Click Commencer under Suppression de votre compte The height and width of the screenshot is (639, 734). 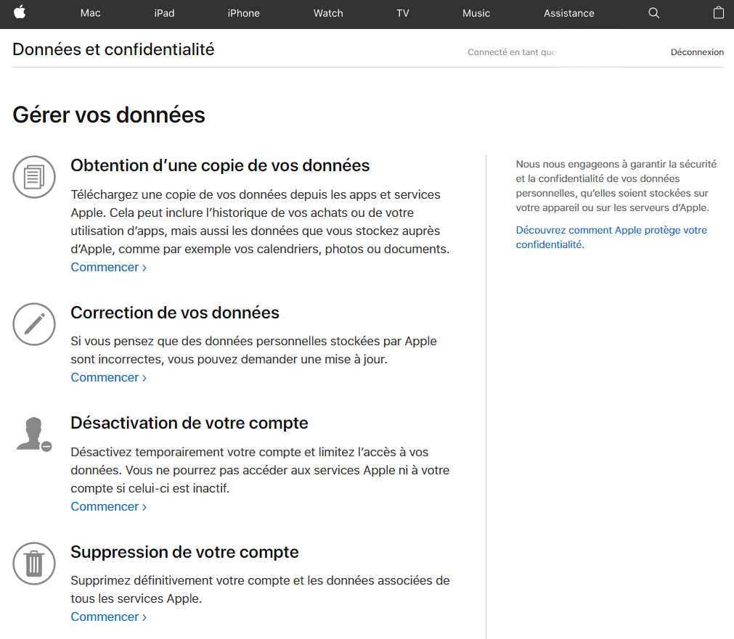tap(109, 617)
